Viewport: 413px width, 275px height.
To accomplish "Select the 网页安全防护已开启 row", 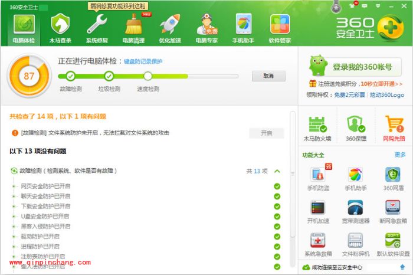I will pyautogui.click(x=146, y=186).
